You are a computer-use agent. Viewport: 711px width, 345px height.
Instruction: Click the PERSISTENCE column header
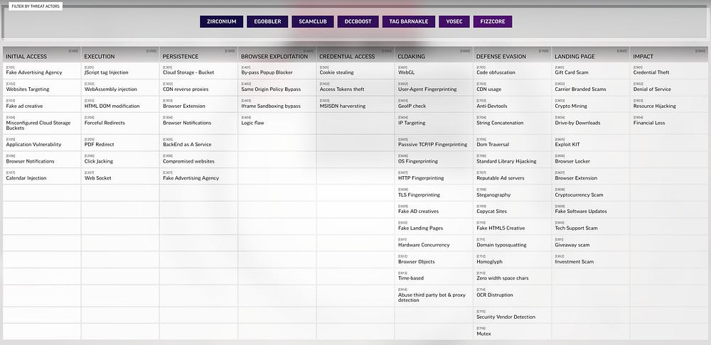click(198, 55)
